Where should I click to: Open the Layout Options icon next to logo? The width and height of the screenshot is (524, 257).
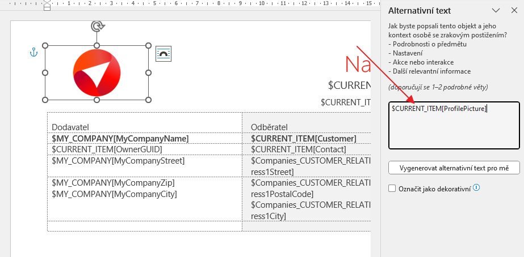[164, 54]
